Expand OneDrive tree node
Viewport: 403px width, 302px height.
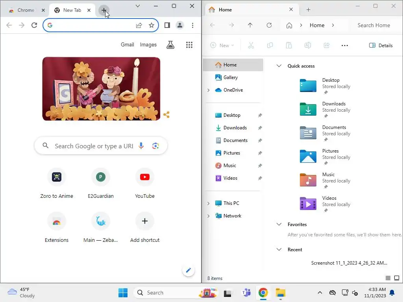click(209, 90)
